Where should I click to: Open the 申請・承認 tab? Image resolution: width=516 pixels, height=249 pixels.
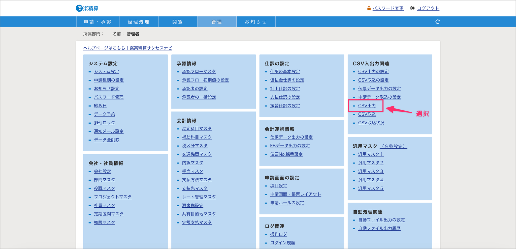[x=98, y=22]
